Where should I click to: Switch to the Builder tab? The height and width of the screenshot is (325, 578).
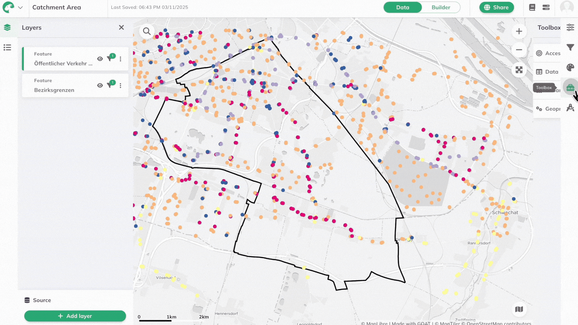pyautogui.click(x=441, y=7)
